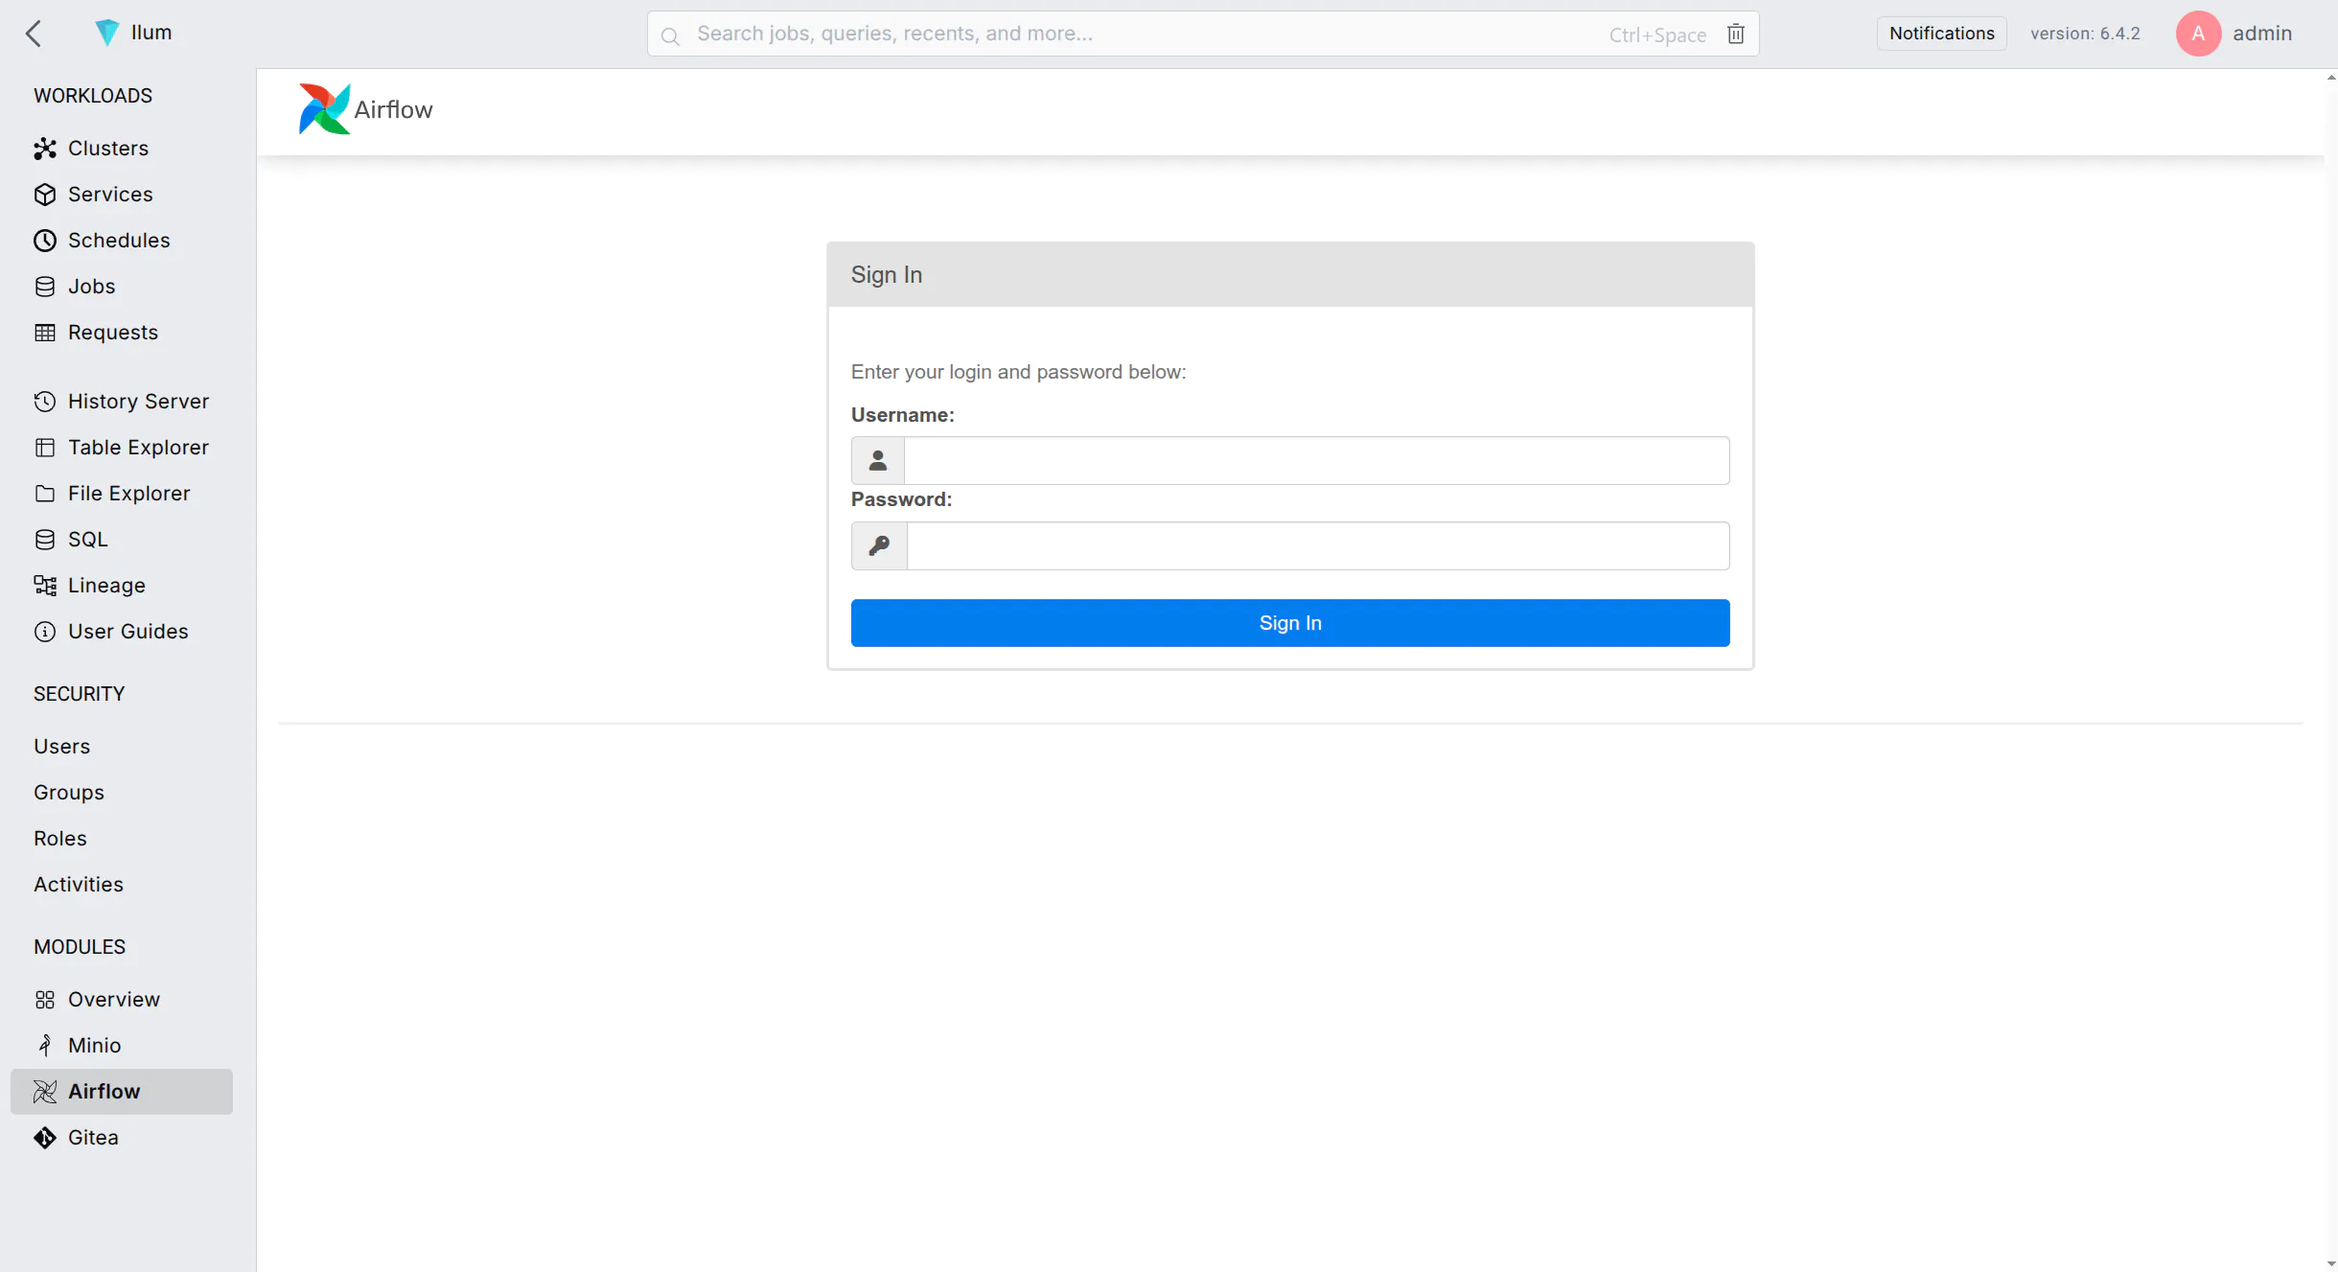Open the User Guides section
This screenshot has width=2338, height=1272.
[x=128, y=631]
